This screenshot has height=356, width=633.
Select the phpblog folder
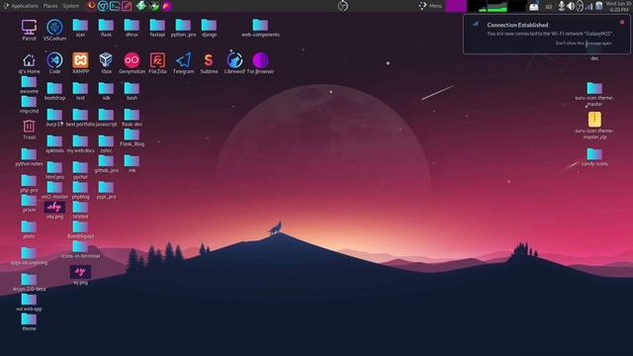click(80, 190)
